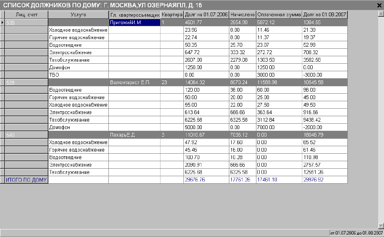Click the -3000.00 debt cell
384x237 pixels.
click(x=325, y=75)
